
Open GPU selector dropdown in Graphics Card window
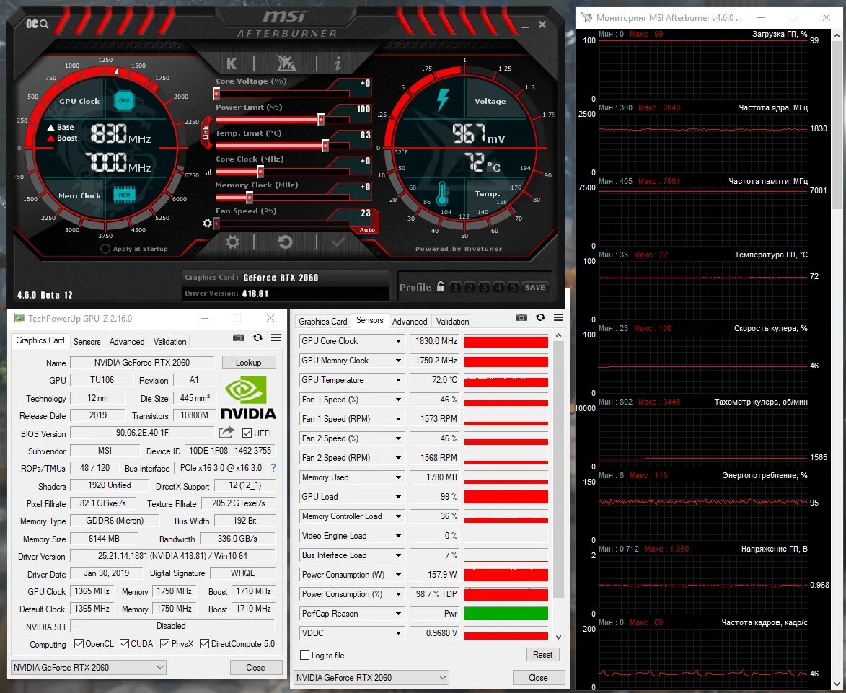(89, 667)
